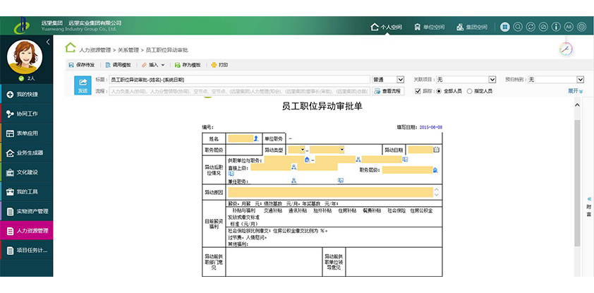The image size is (594, 293).
Task: Open the settings gear icon in header
Action: coord(581,27)
